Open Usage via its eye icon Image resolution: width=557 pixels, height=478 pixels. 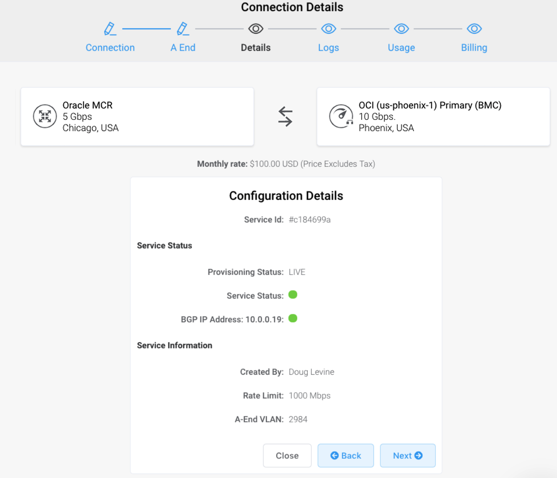(401, 28)
